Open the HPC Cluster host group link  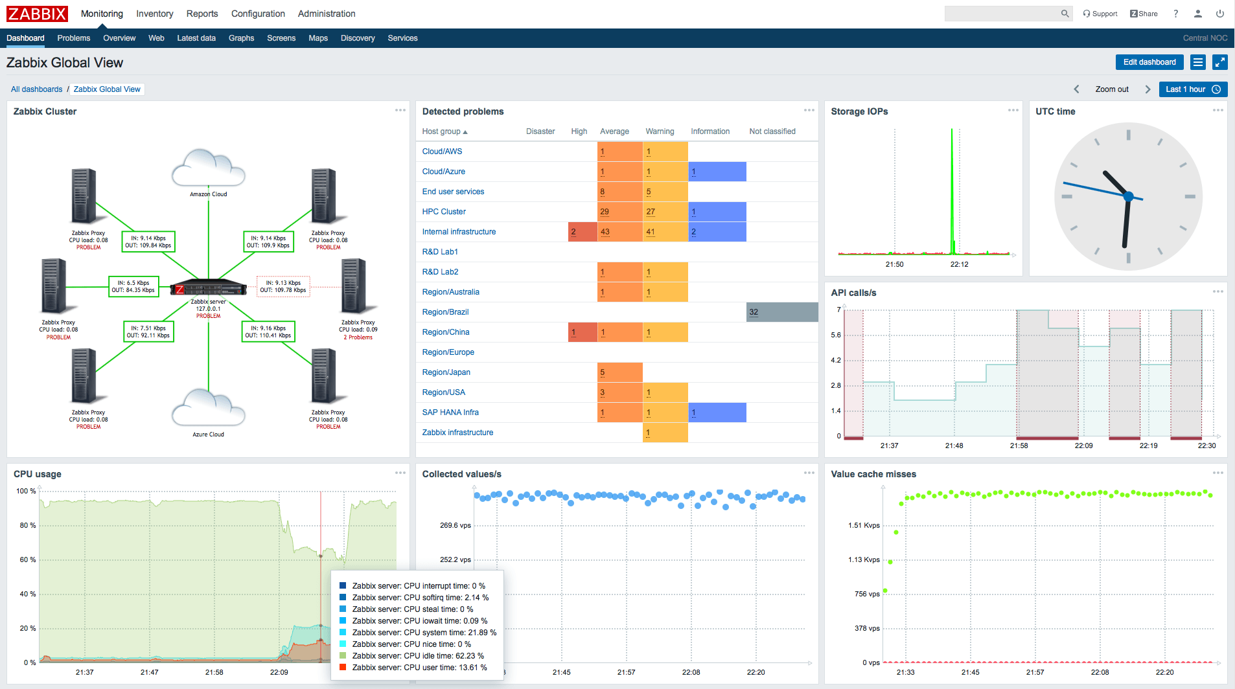coord(444,212)
